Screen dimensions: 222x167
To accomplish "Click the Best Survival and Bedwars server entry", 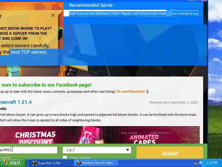I will [118, 14].
